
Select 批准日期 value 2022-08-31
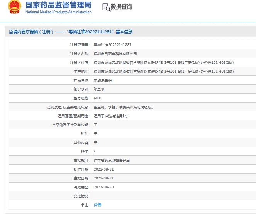coord(103,169)
